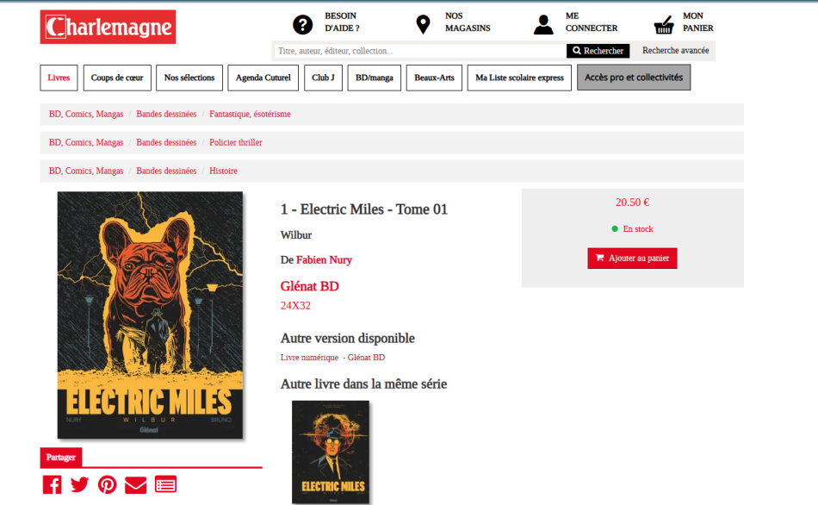Open the Coups de cœur tab

tap(117, 78)
